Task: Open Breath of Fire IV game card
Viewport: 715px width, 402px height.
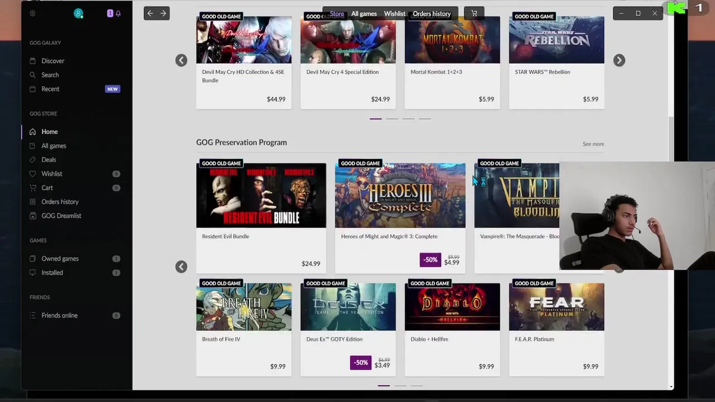Action: [244, 328]
